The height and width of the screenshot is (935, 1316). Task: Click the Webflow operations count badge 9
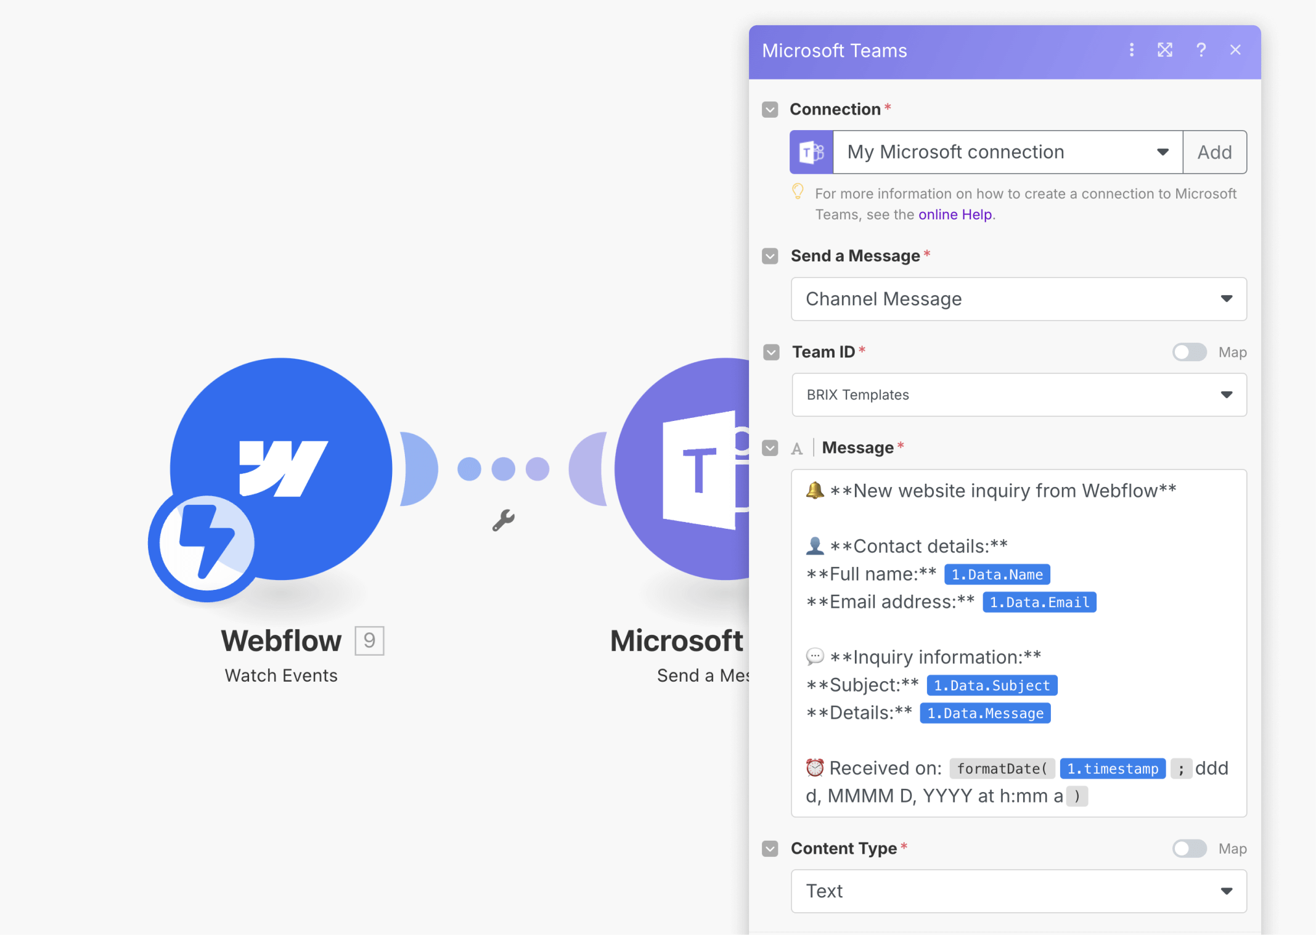[x=369, y=640]
